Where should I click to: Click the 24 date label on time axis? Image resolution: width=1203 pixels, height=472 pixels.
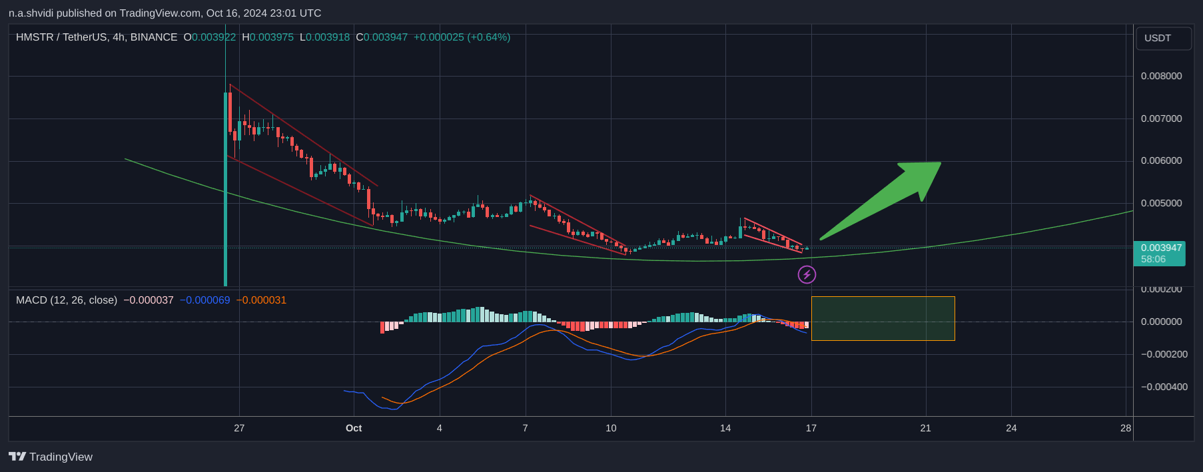[1011, 428]
